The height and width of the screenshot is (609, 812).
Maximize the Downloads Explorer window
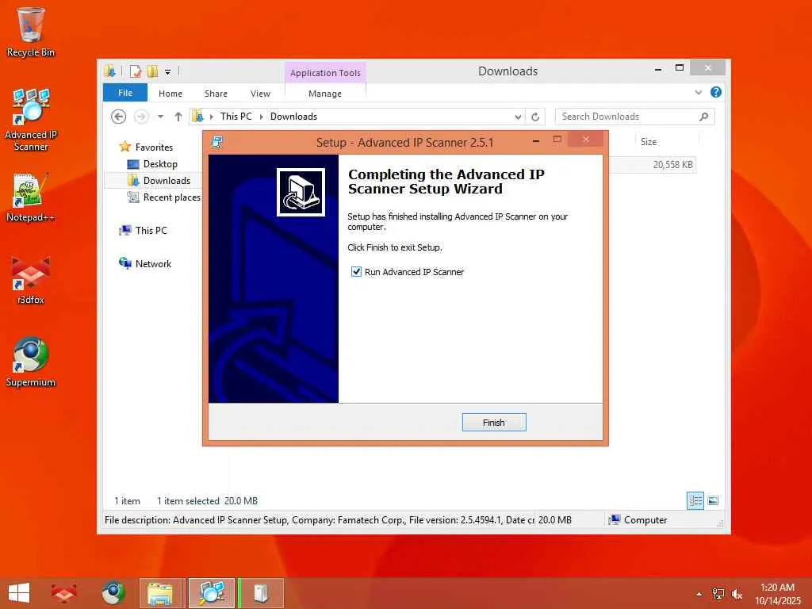click(680, 68)
